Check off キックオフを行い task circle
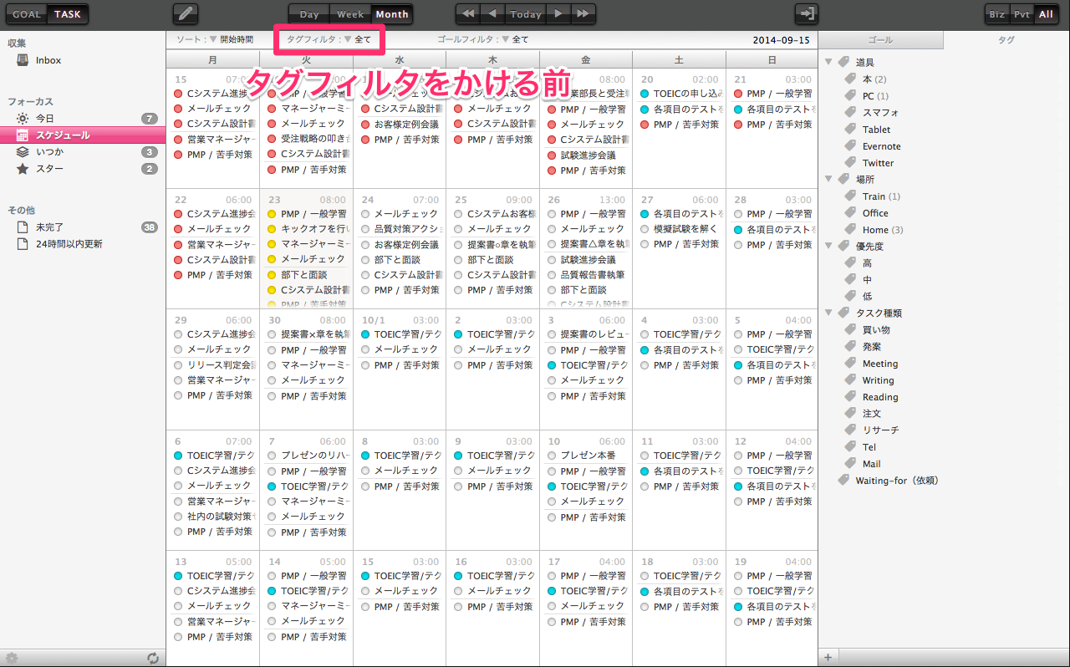The height and width of the screenshot is (667, 1070). 272,229
